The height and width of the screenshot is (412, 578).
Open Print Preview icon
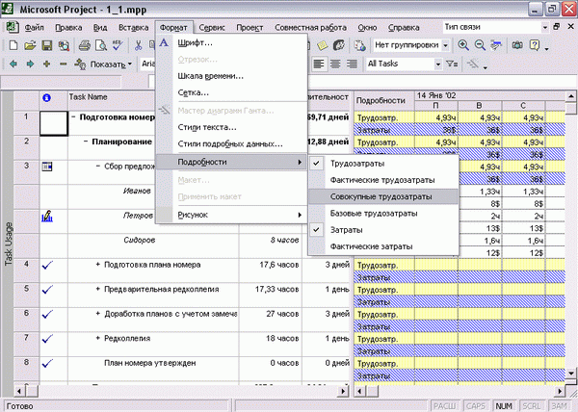[101, 45]
